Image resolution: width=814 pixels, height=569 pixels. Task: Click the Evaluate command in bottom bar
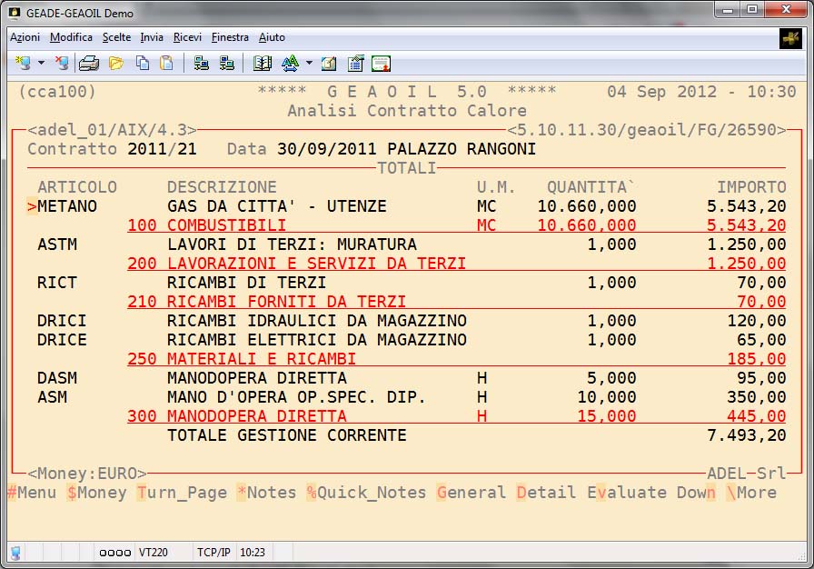pos(626,493)
